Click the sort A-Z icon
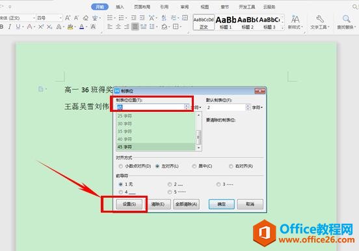This screenshot has width=359, height=251. [164, 18]
